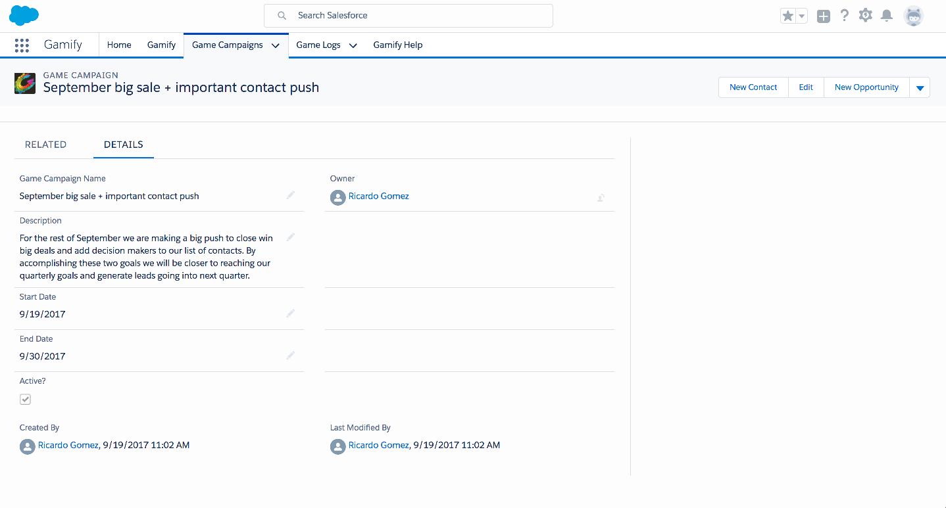Image resolution: width=946 pixels, height=508 pixels.
Task: Open the App Launcher grid icon
Action: coord(22,45)
